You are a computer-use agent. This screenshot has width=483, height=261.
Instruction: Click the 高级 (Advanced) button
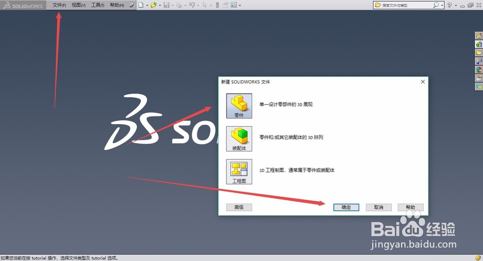(x=239, y=207)
